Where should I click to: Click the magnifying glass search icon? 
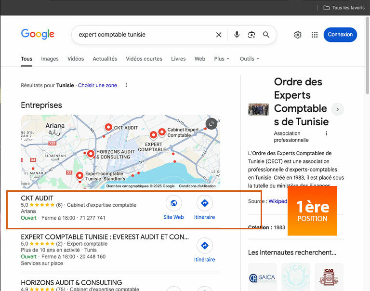266,35
